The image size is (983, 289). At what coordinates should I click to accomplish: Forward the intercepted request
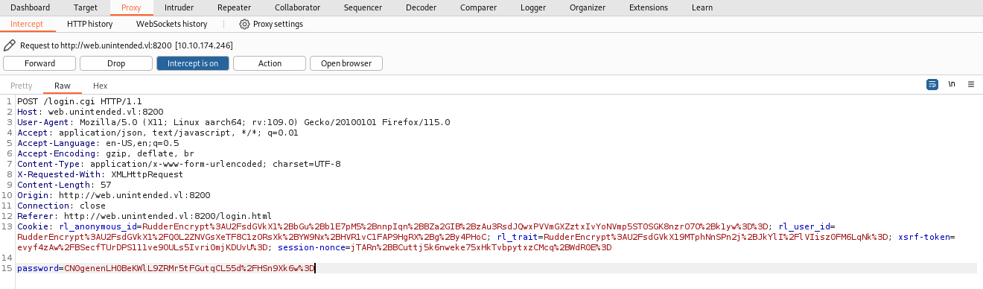[x=39, y=63]
